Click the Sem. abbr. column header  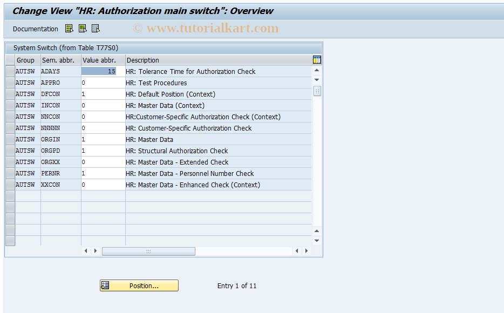(60, 60)
